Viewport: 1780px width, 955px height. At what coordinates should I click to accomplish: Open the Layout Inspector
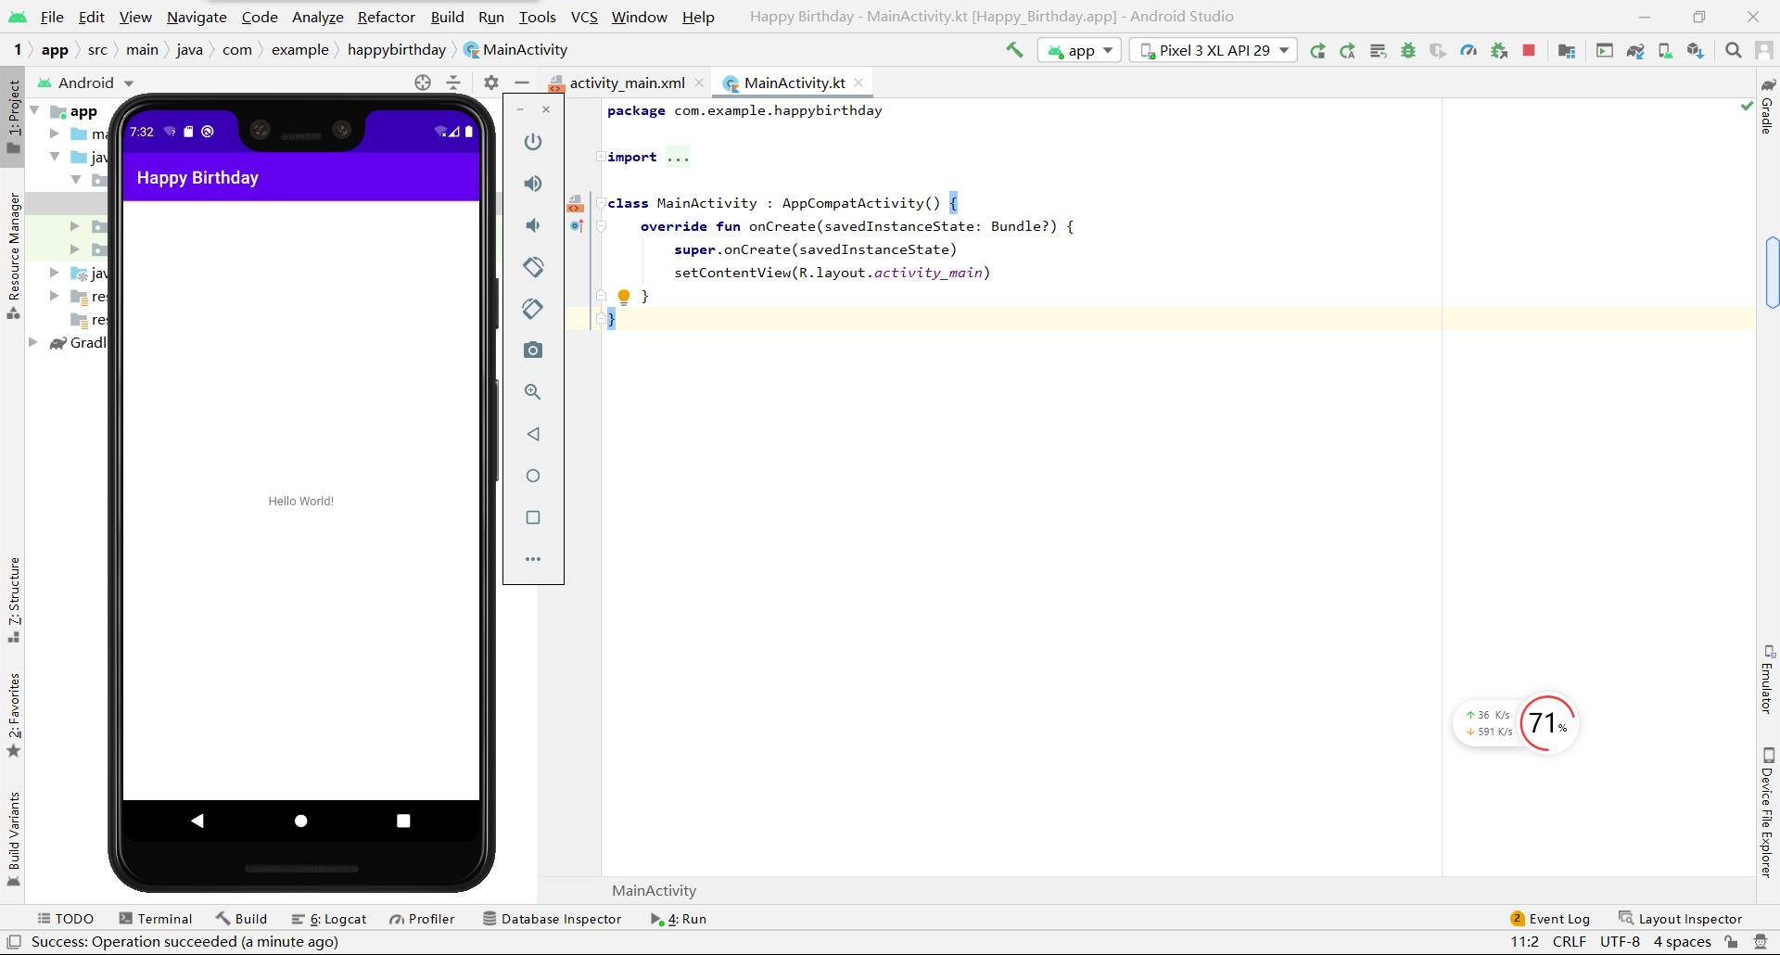1680,919
